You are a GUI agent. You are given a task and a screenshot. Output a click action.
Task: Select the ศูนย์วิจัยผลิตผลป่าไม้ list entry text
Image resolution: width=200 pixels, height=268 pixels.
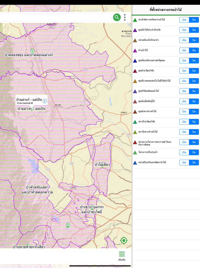(149, 91)
